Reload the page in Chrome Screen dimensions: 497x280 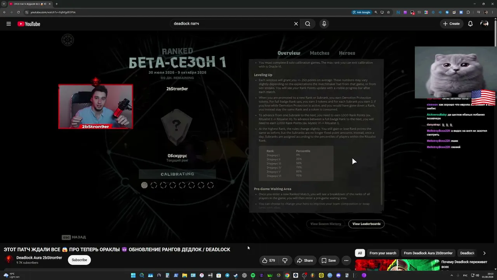[x=18, y=12]
